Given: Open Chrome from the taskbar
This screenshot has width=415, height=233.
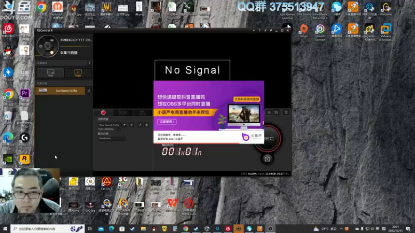Looking at the screenshot, I should point(186,229).
